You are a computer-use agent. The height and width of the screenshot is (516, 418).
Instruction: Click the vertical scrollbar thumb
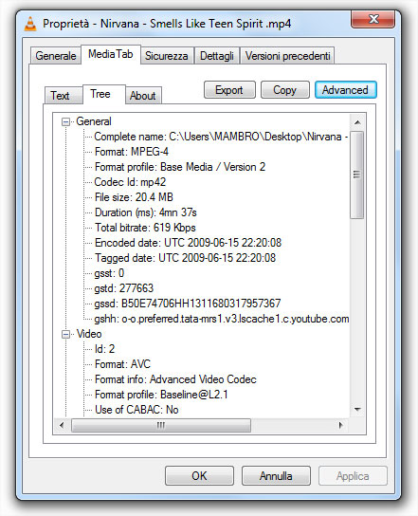(x=356, y=175)
